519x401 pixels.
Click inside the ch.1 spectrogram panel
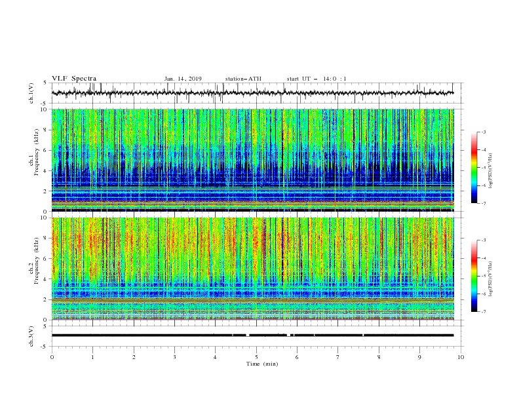(x=252, y=160)
